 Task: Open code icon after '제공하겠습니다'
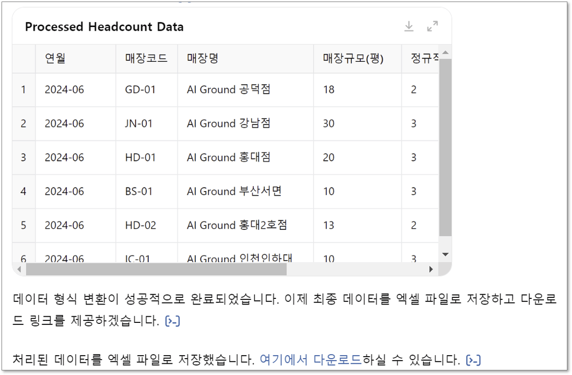172,321
